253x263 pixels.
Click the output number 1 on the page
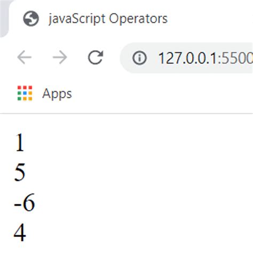pos(20,142)
